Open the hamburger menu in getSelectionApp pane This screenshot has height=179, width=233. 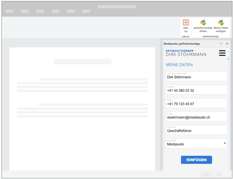222,53
